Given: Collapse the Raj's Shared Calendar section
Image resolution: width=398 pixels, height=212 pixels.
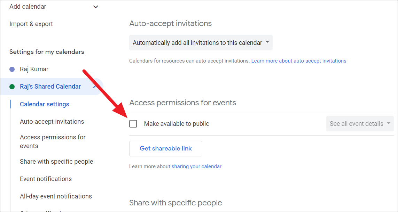Looking at the screenshot, I should coord(95,87).
